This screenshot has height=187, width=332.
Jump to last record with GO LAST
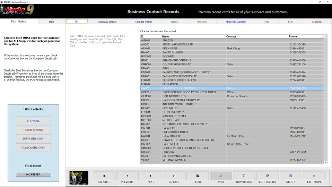pyautogui.click(x=174, y=176)
